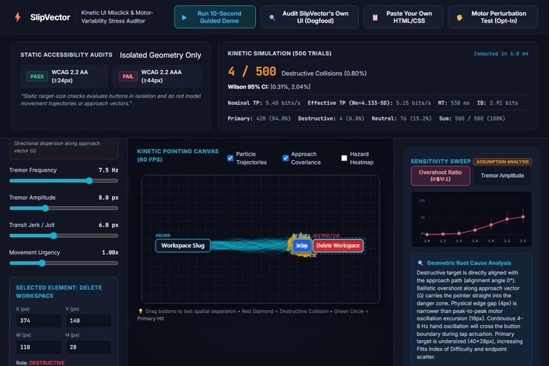Click the magnifier icon beside Geometric Root Cause Analysis
This screenshot has height=366, width=549.
pyautogui.click(x=420, y=263)
